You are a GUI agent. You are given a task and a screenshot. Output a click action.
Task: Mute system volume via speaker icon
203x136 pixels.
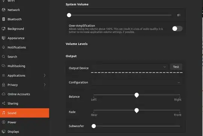click(179, 15)
